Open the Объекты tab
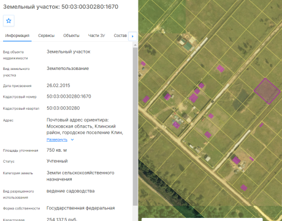282x221 pixels. point(71,36)
